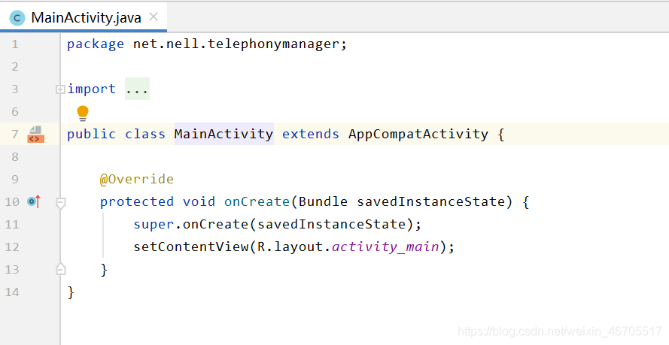
Task: Click the AppCompatActivity superclass name
Action: click(x=418, y=134)
